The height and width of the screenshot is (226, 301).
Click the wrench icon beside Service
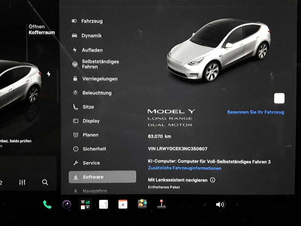76,163
